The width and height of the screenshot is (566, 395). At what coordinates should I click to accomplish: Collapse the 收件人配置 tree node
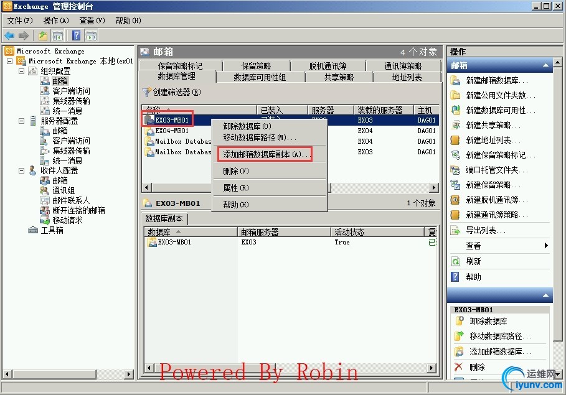click(22, 170)
